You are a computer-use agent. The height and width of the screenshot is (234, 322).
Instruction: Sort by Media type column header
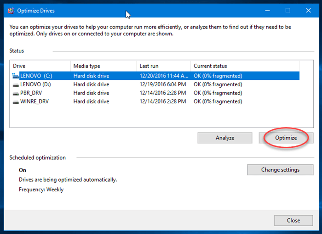pos(103,66)
